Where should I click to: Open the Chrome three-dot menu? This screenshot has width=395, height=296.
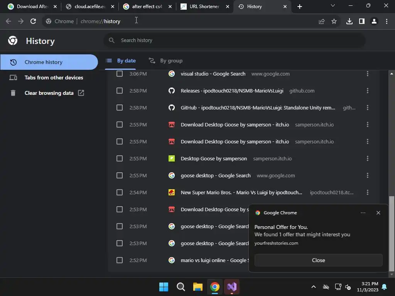387,22
